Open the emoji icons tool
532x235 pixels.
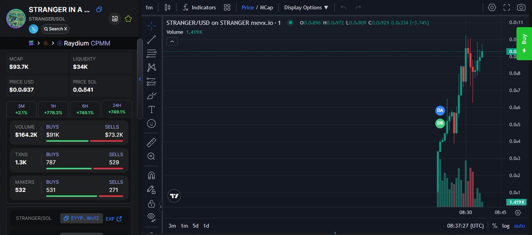[x=151, y=124]
